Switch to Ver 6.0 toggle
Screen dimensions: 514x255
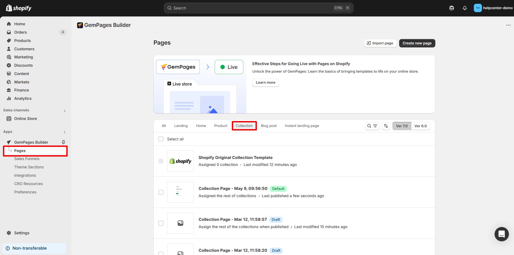click(420, 126)
